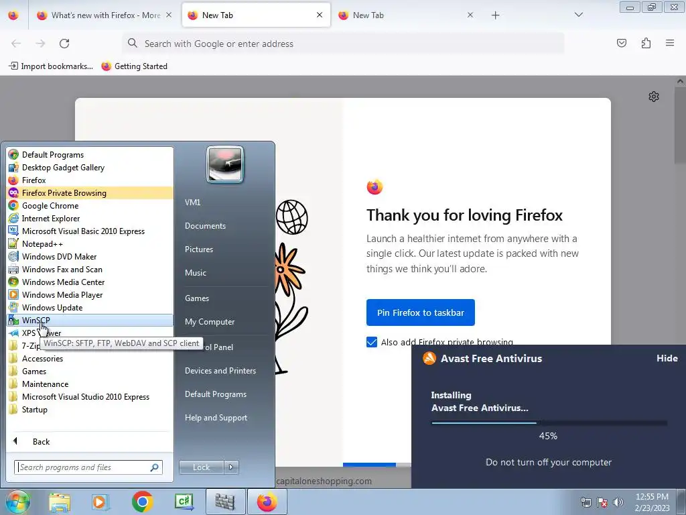Open Windows Media Player from Start menu
The height and width of the screenshot is (515, 686).
[x=90, y=295]
